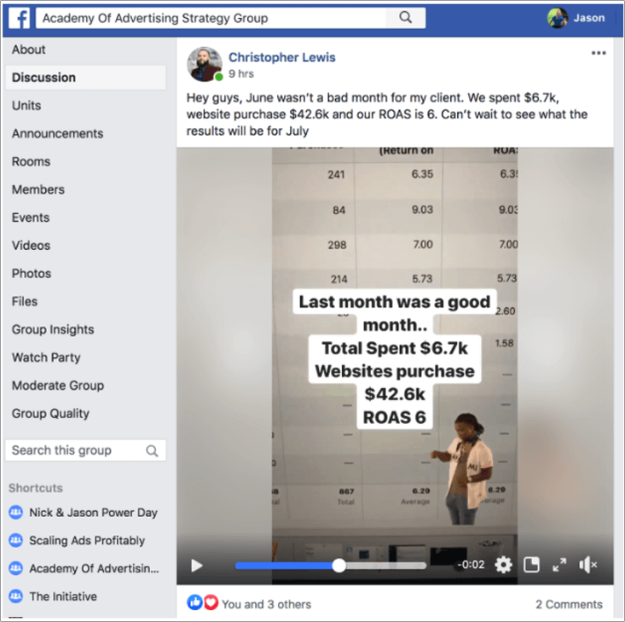The width and height of the screenshot is (625, 622).
Task: View the 2 Comments
Action: click(569, 604)
